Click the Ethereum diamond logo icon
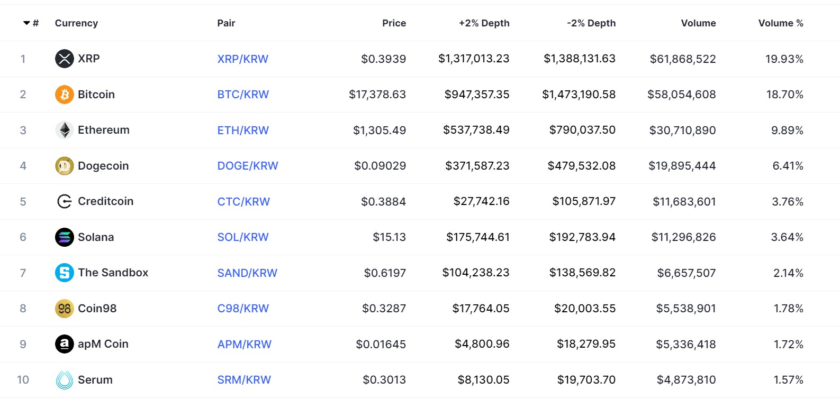 click(x=64, y=130)
